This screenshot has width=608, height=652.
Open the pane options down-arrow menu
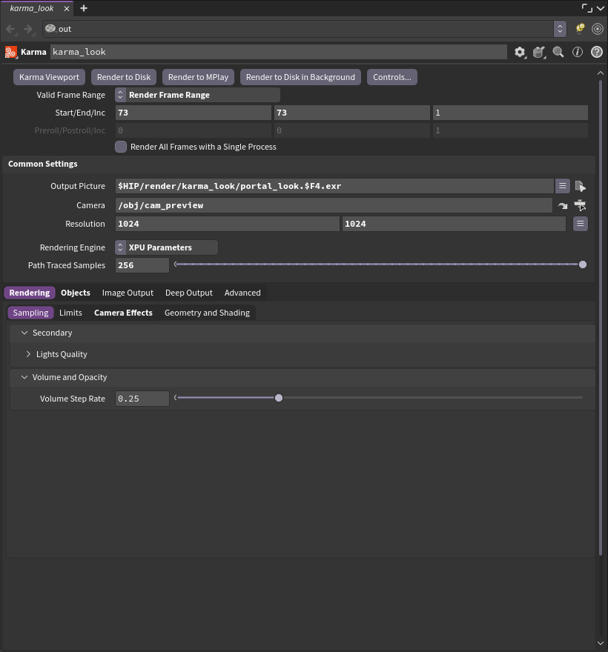coord(601,8)
